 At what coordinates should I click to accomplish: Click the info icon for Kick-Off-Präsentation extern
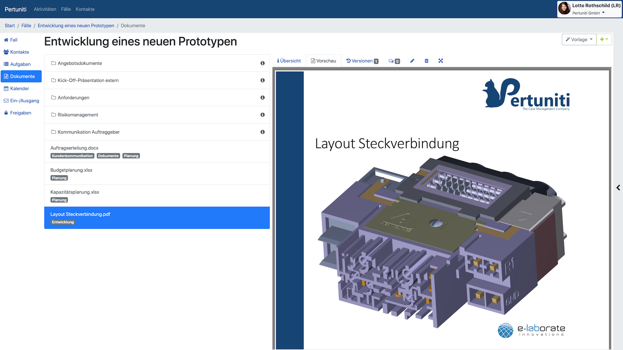(x=263, y=80)
